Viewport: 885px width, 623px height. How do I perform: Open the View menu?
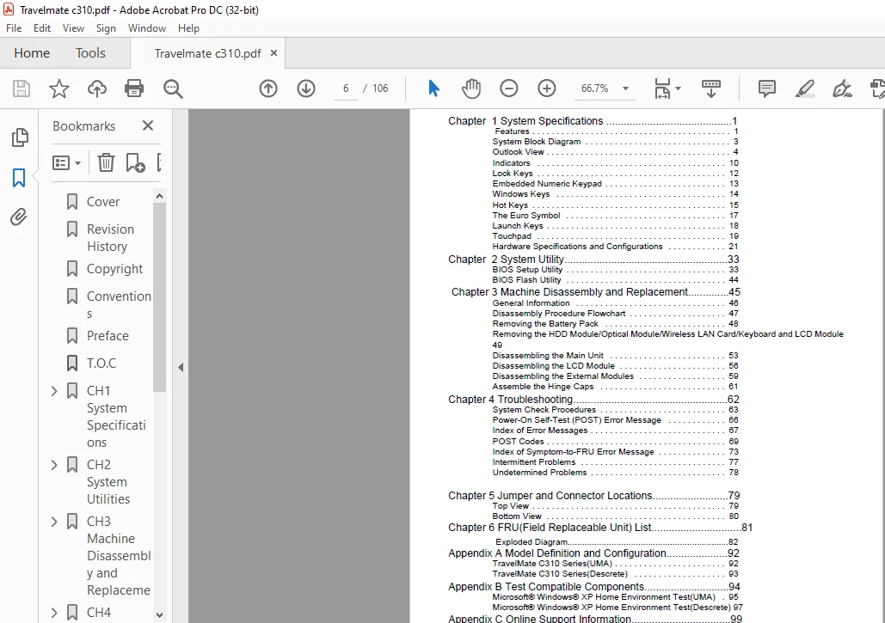pyautogui.click(x=73, y=28)
